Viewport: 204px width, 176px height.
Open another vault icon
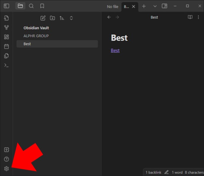coord(7,150)
